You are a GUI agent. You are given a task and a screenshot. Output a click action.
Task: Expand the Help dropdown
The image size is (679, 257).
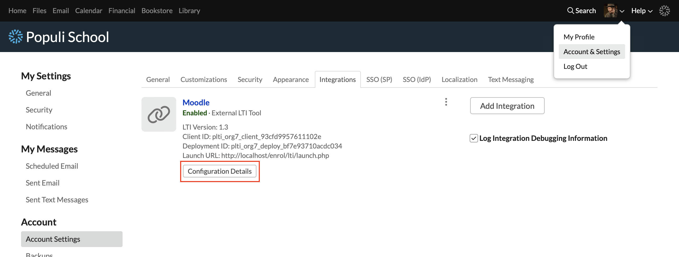pos(642,11)
